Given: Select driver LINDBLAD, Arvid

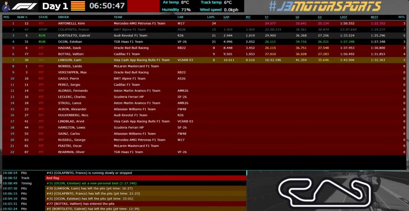Looking at the screenshot, I should [x=71, y=121].
